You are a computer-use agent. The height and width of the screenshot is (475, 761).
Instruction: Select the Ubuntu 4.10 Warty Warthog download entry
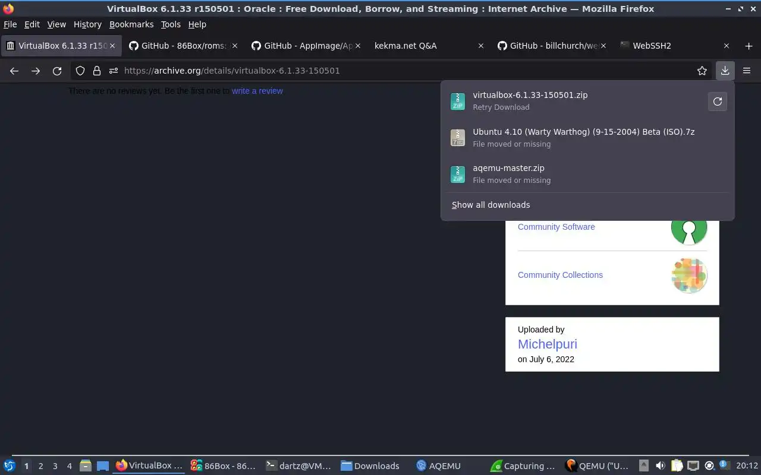pos(587,138)
